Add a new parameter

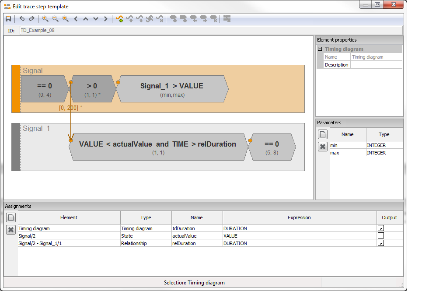point(323,134)
